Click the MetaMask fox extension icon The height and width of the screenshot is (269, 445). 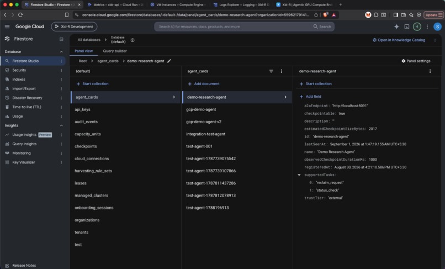click(x=368, y=15)
